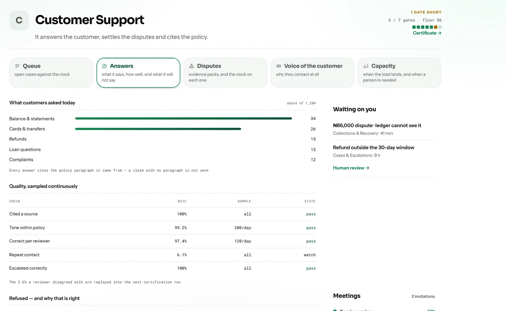Click the "share of 1,284" caption

[301, 103]
